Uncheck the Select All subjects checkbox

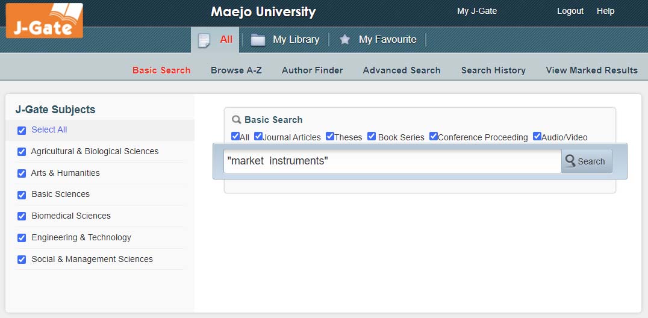[22, 130]
